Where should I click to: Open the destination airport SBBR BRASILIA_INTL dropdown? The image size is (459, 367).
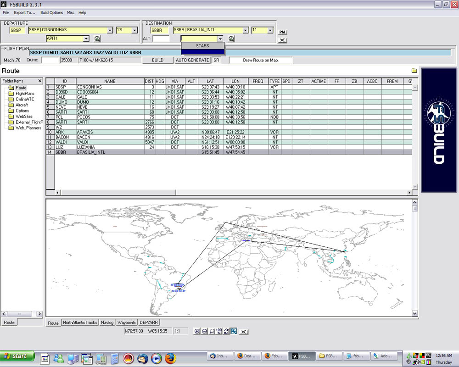(245, 30)
